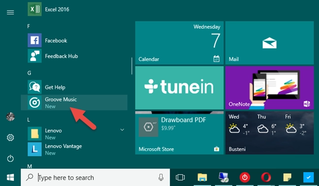Click the user account avatar

pos(10,117)
